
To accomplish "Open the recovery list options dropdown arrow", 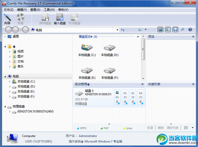I will click(193, 128).
